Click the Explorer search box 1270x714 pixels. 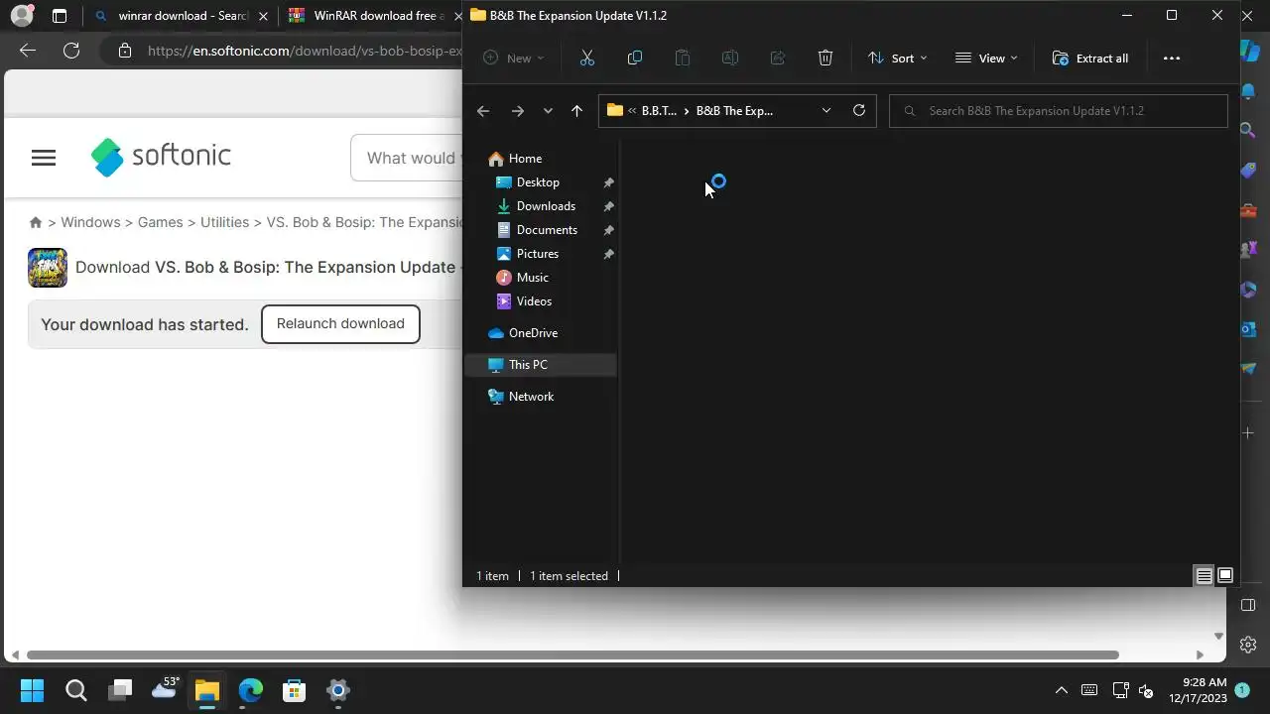click(x=1059, y=111)
